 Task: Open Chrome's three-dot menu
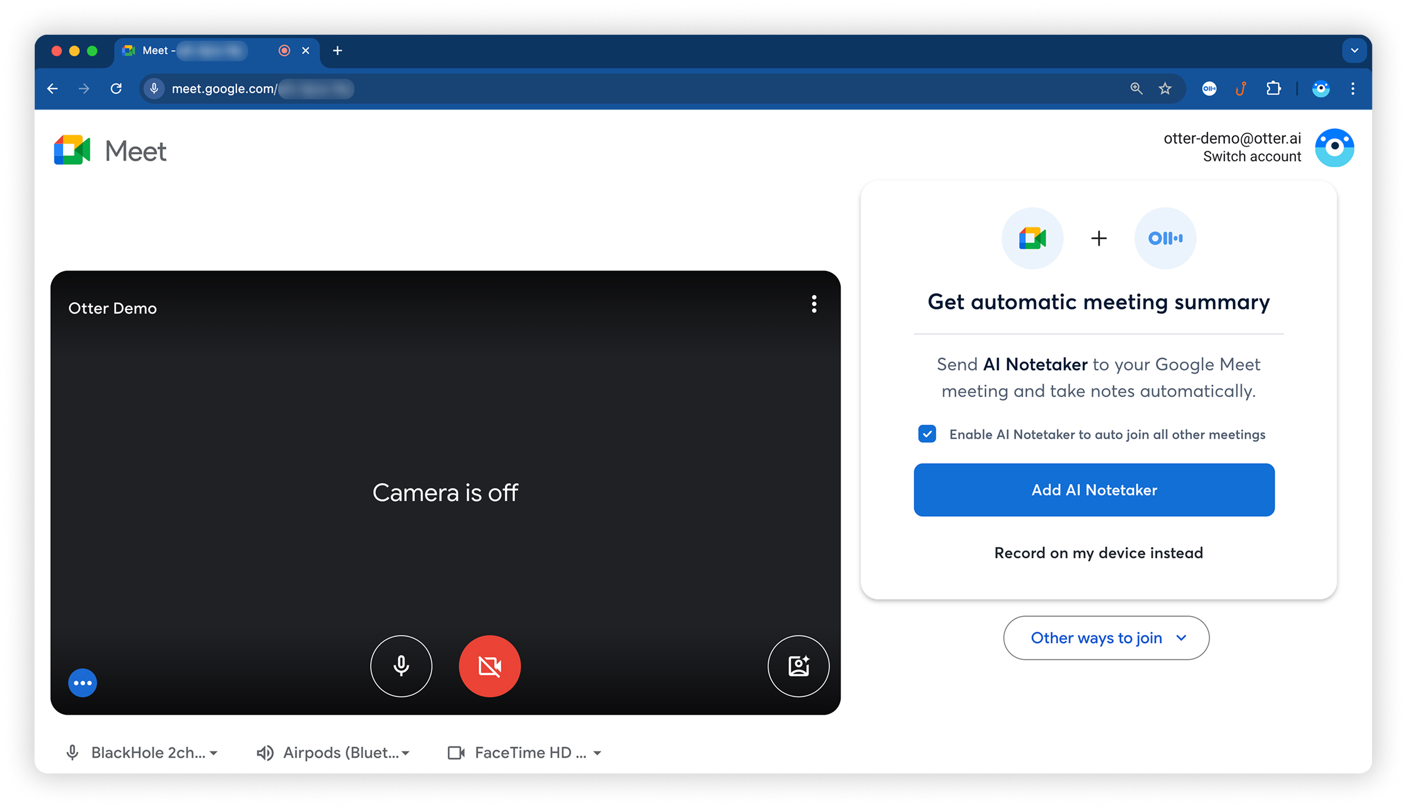click(1353, 89)
